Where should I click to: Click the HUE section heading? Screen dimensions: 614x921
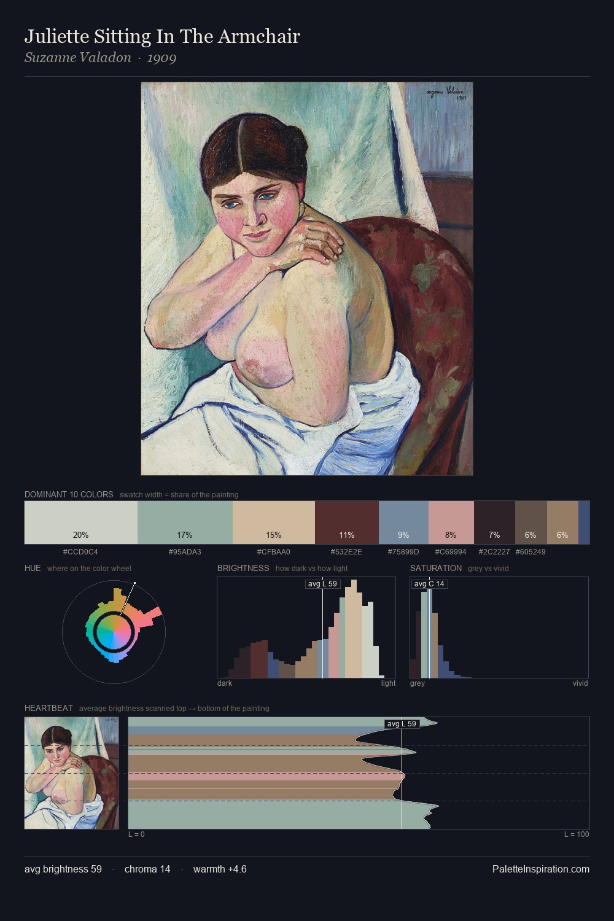(x=33, y=568)
